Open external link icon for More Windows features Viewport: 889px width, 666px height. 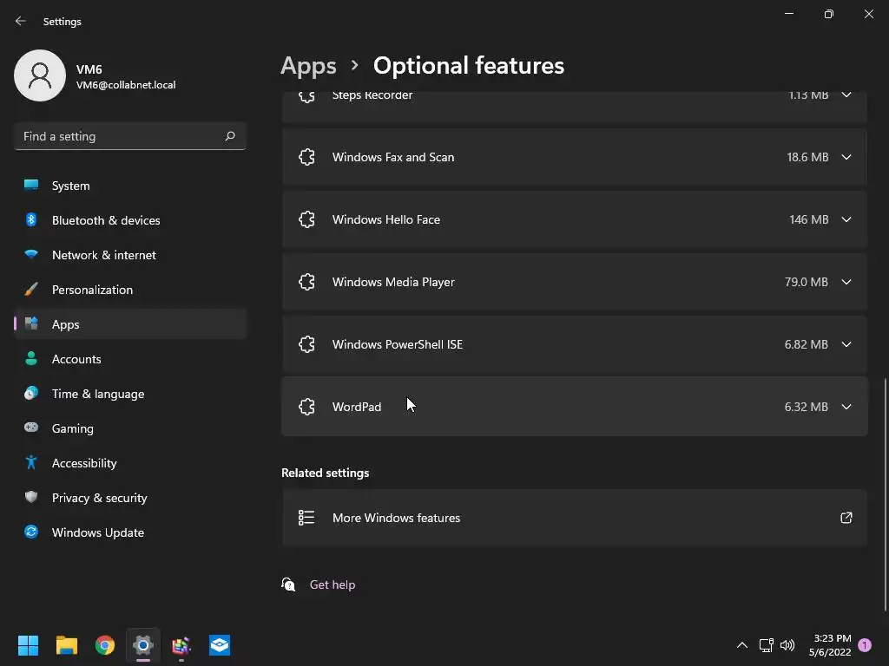tap(846, 518)
